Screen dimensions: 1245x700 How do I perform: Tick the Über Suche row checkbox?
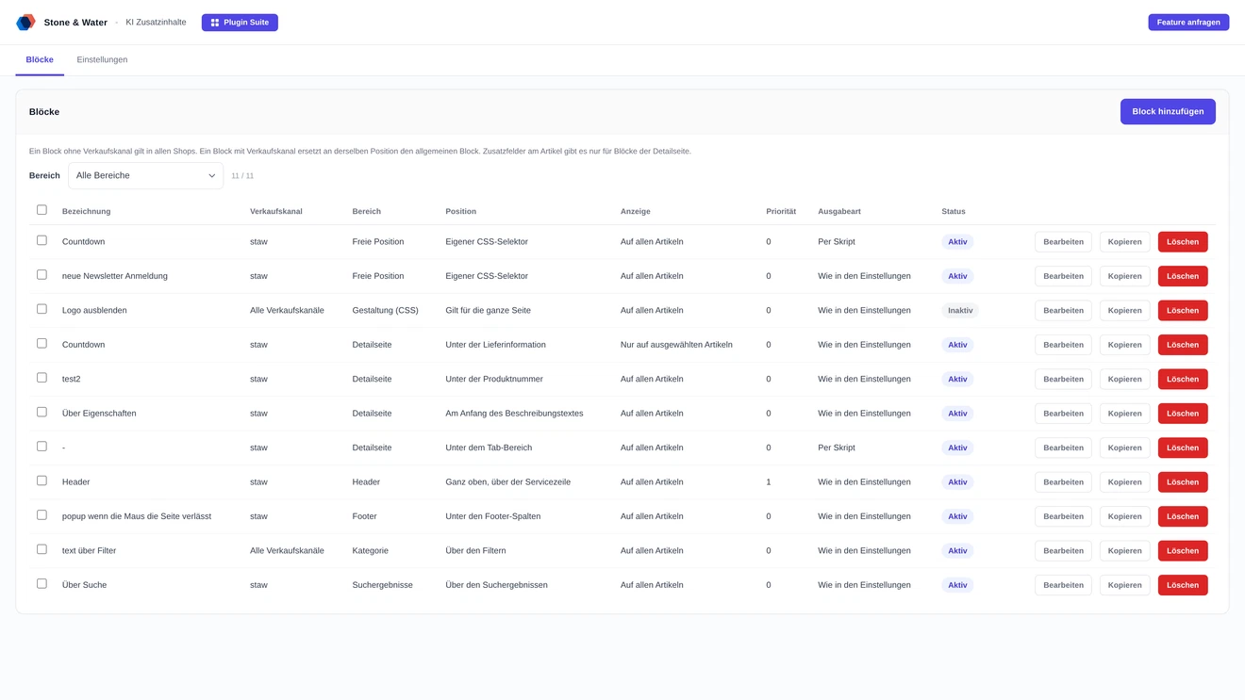coord(41,583)
